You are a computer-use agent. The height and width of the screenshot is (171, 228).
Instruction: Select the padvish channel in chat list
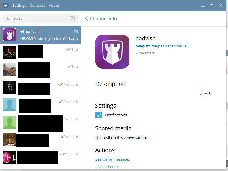pyautogui.click(x=40, y=35)
